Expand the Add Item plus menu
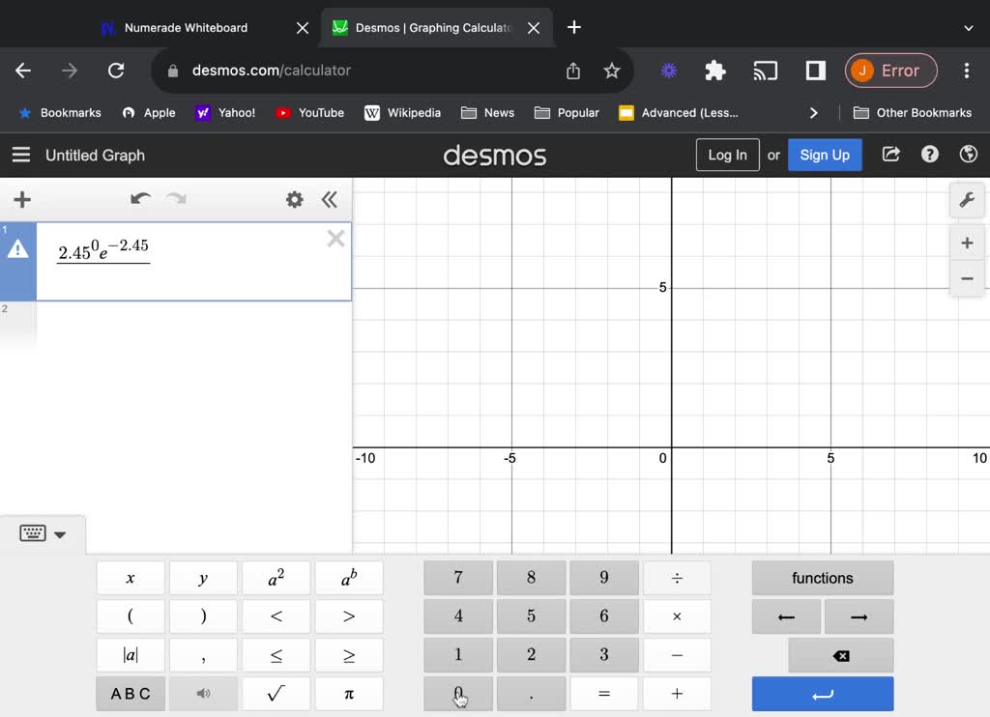 point(22,200)
